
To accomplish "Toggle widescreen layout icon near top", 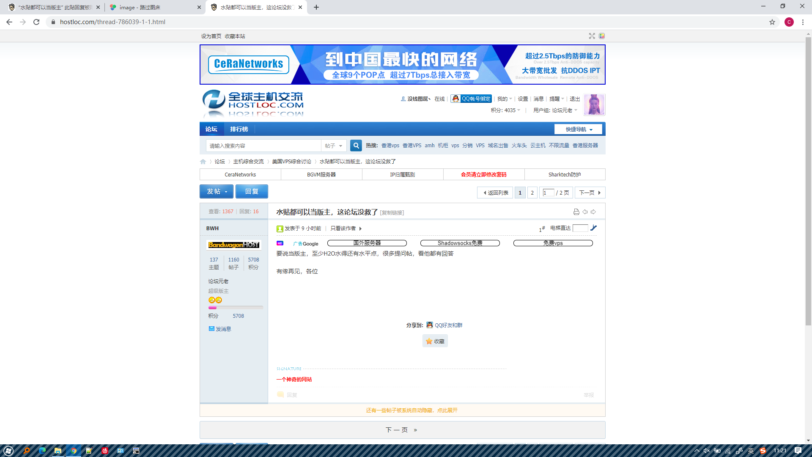I will coord(592,36).
